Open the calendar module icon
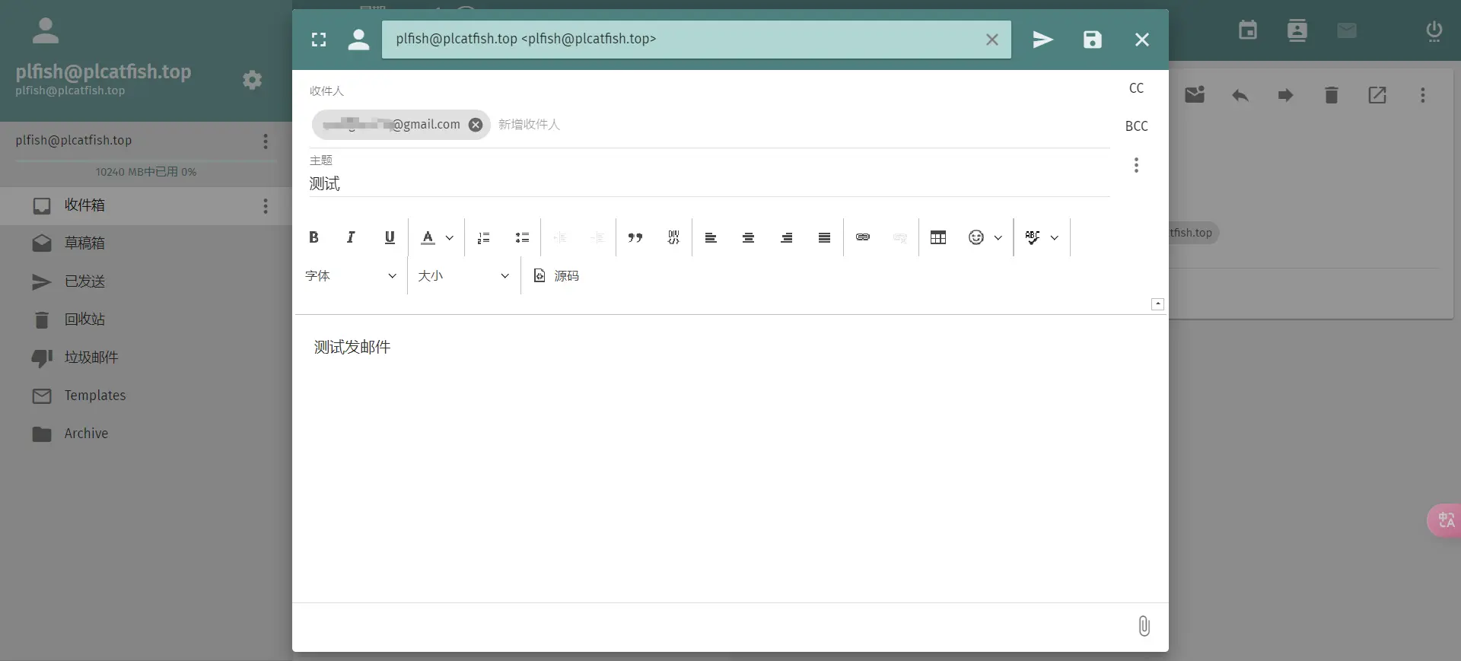 point(1248,30)
